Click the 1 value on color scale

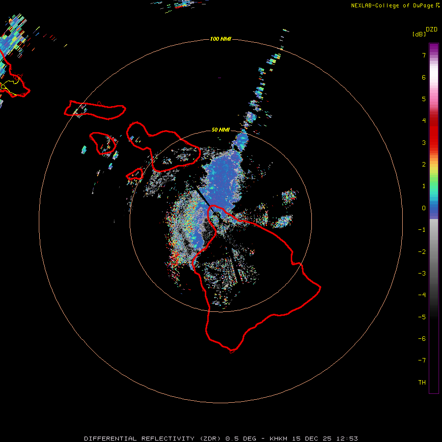point(424,186)
